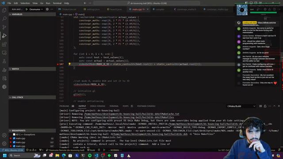Image resolution: width=283 pixels, height=159 pixels.
Task: Open the Help menu
Action: 67,3
